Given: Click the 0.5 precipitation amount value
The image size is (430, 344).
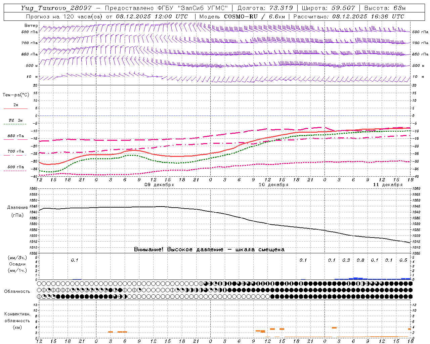Looking at the screenshot, I should [x=403, y=260].
